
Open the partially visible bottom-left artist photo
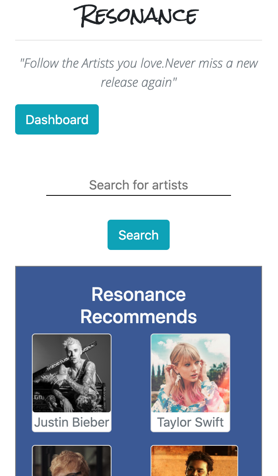pyautogui.click(x=72, y=461)
